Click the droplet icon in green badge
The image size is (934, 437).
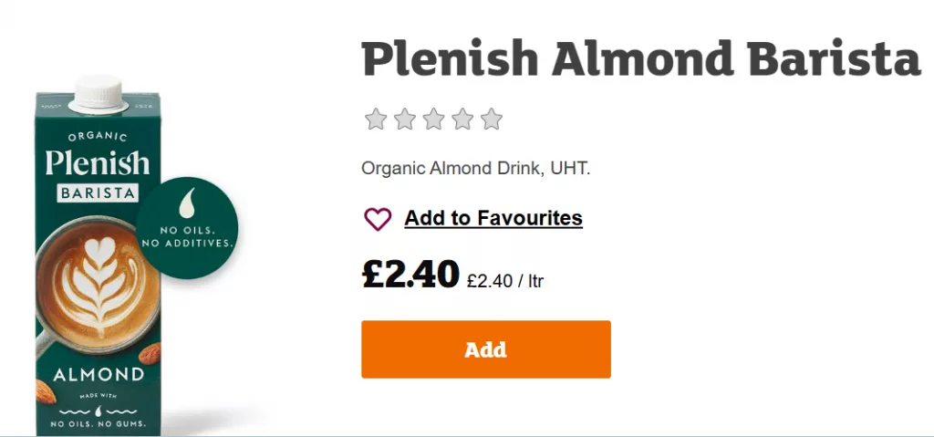point(190,199)
